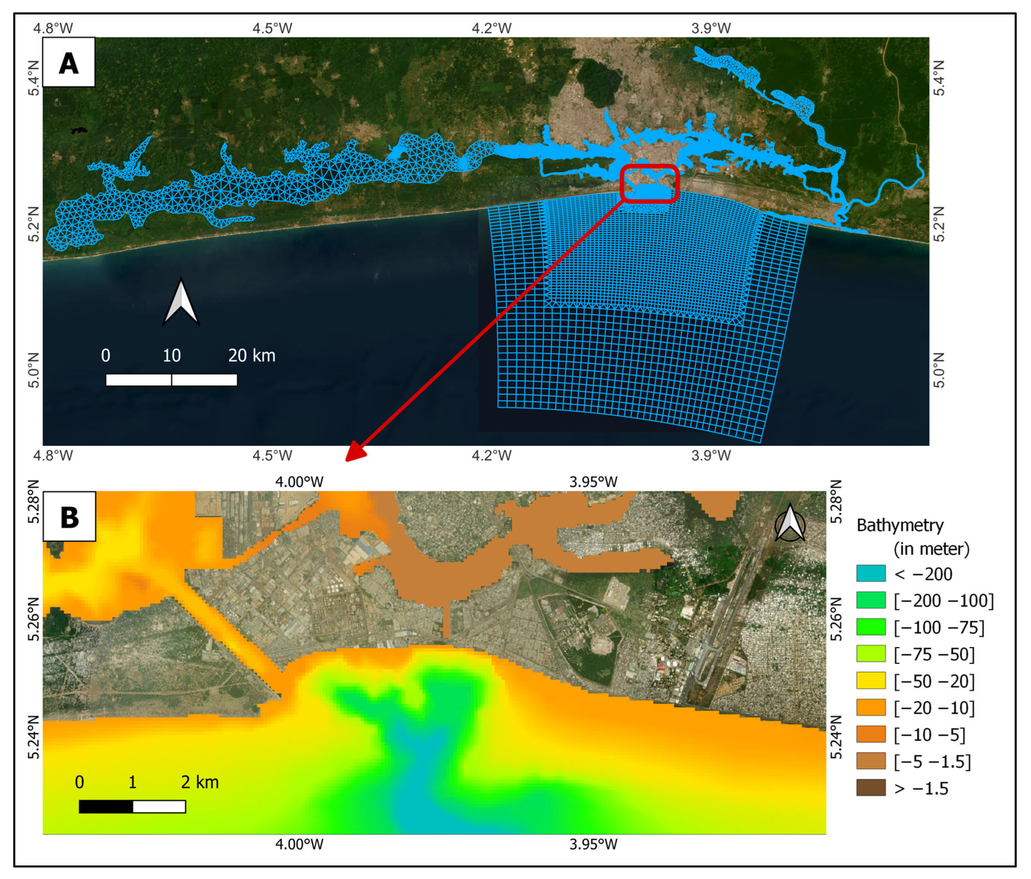1031x879 pixels.
Task: Click the [−200 −100] green legend swatch
Action: point(871,601)
